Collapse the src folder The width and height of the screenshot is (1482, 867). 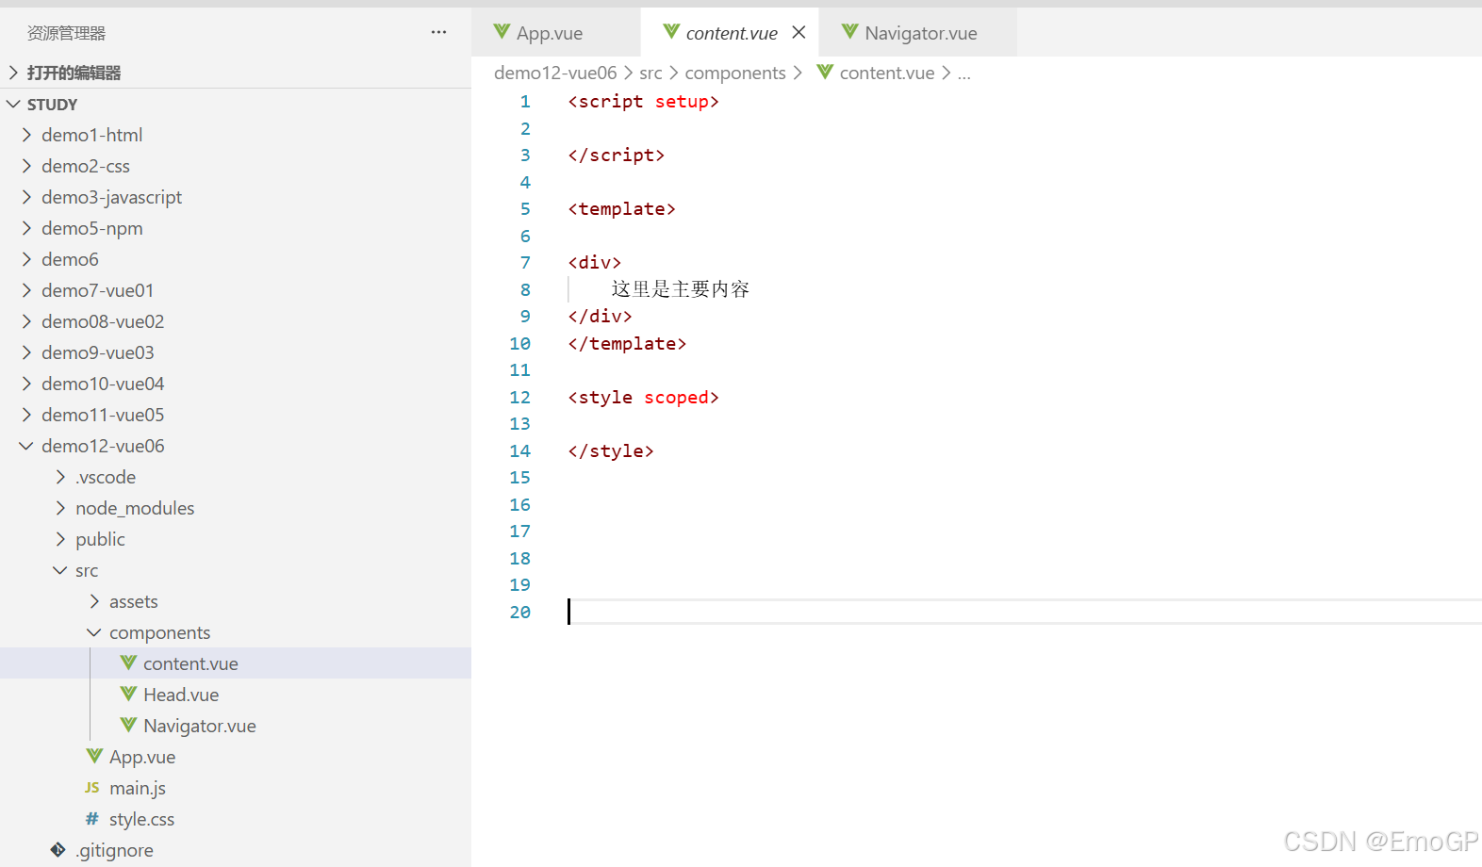coord(236,570)
